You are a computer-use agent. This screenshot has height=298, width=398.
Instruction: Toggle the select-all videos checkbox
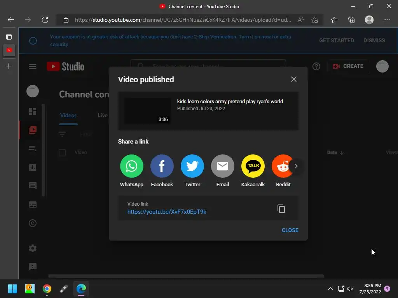pos(62,153)
